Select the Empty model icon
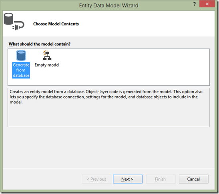Viewport: 219px width, 194px height. coord(47,55)
